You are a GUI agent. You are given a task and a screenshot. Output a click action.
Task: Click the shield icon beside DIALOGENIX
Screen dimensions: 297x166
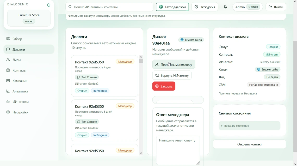point(49,5)
